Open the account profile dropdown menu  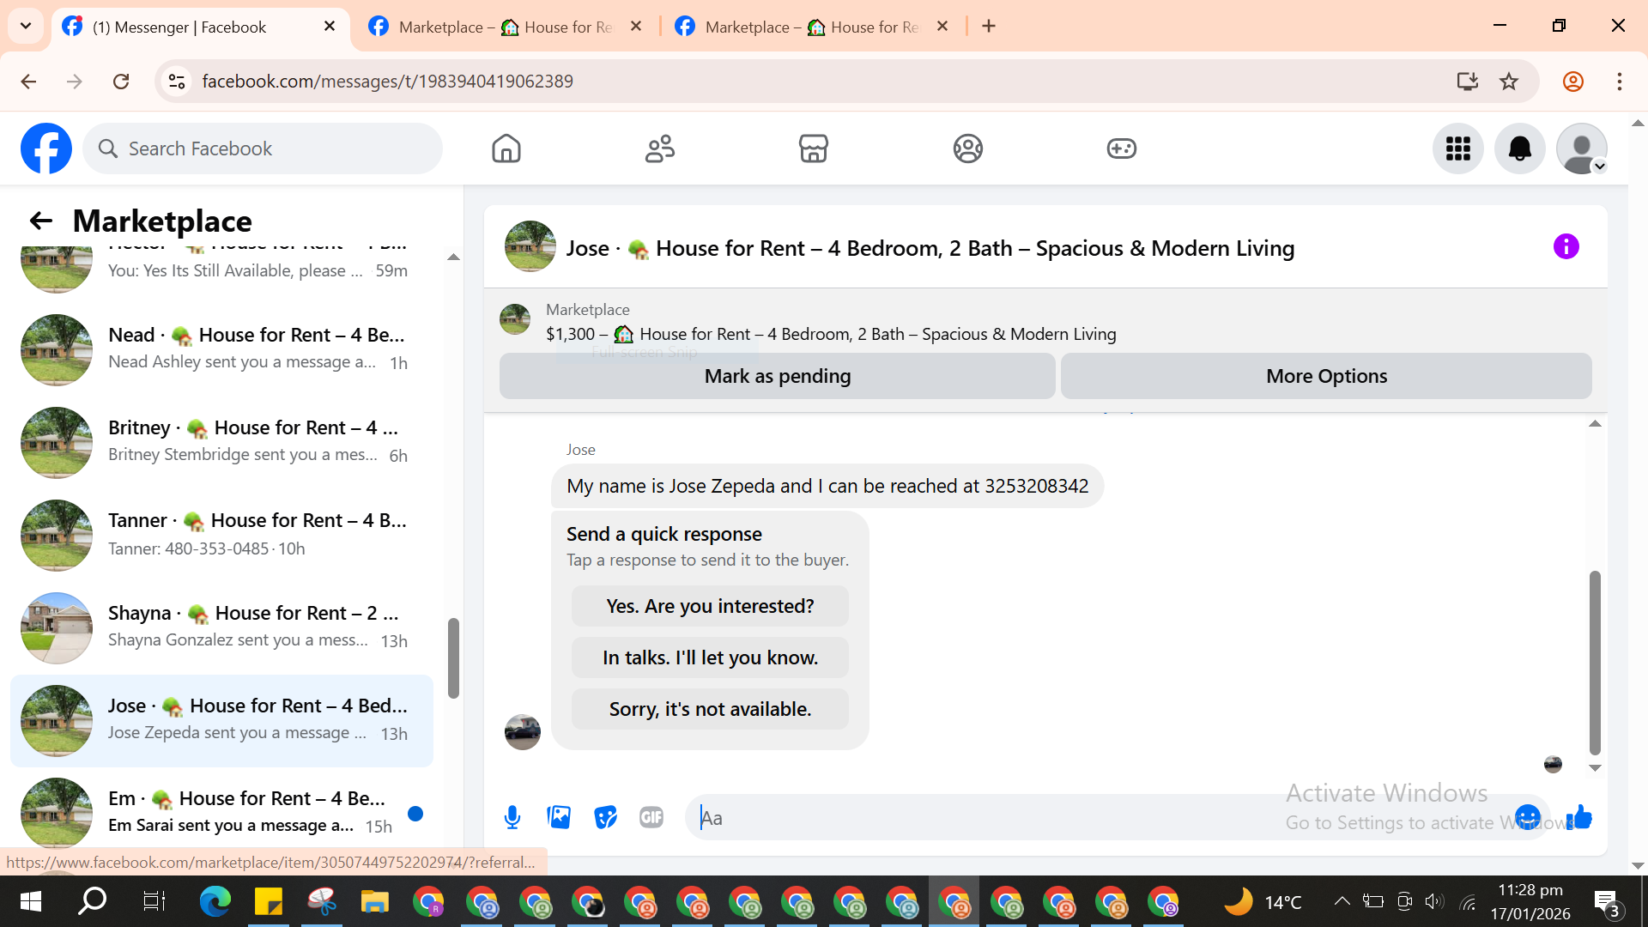tap(1581, 148)
